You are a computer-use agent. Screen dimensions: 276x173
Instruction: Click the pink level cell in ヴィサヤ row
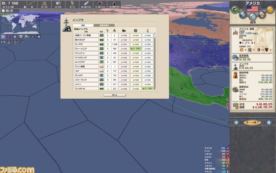(124, 44)
